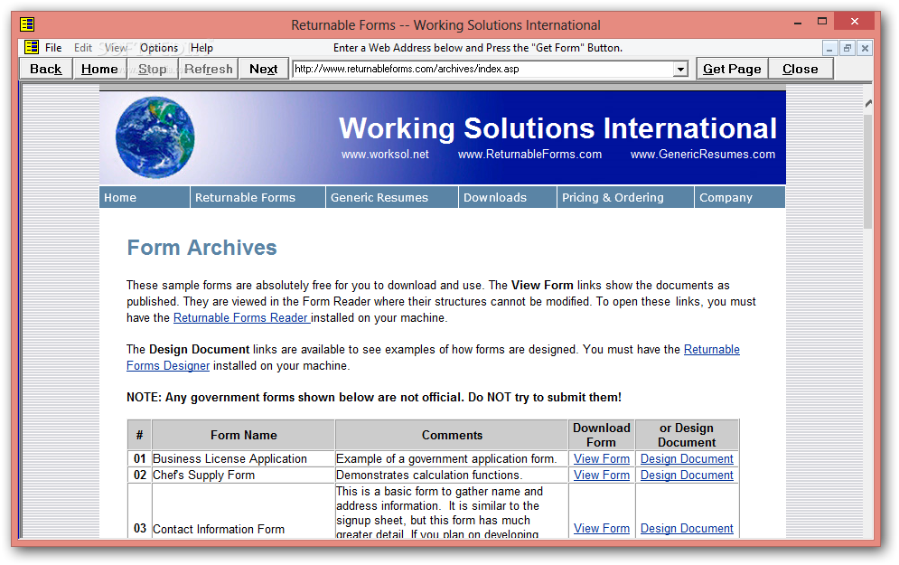899x565 pixels.
Task: Click the Stop button
Action: coord(153,69)
